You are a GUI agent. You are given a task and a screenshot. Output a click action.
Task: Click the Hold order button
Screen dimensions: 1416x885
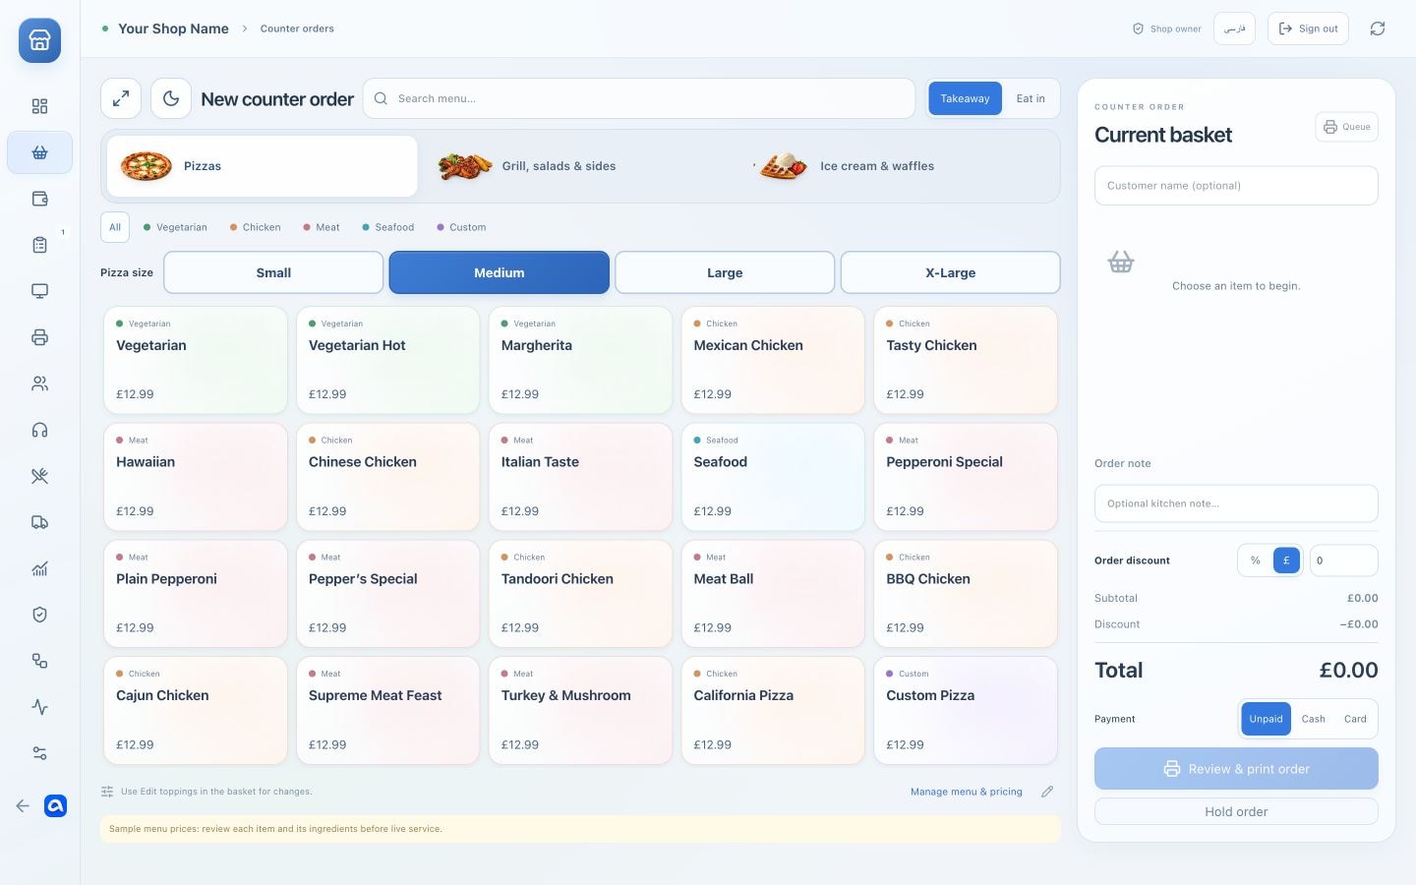tap(1236, 811)
